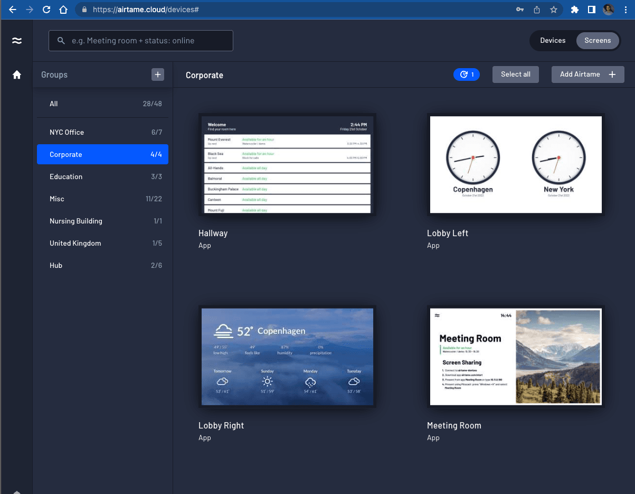The height and width of the screenshot is (494, 635).
Task: Click the bookmark star in the address bar
Action: click(553, 10)
